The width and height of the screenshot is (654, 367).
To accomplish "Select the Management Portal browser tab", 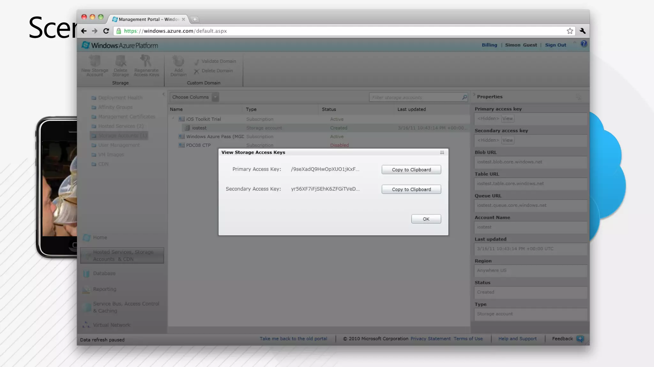I will (148, 19).
